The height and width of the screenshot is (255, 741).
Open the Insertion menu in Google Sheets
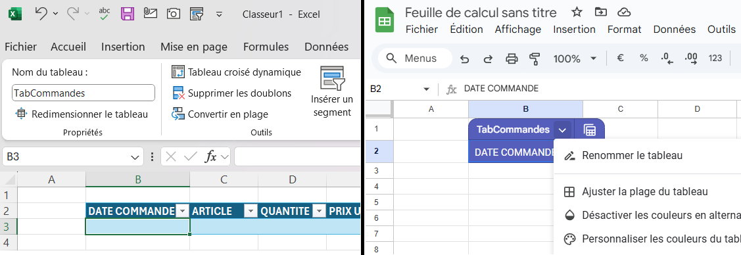(x=574, y=30)
